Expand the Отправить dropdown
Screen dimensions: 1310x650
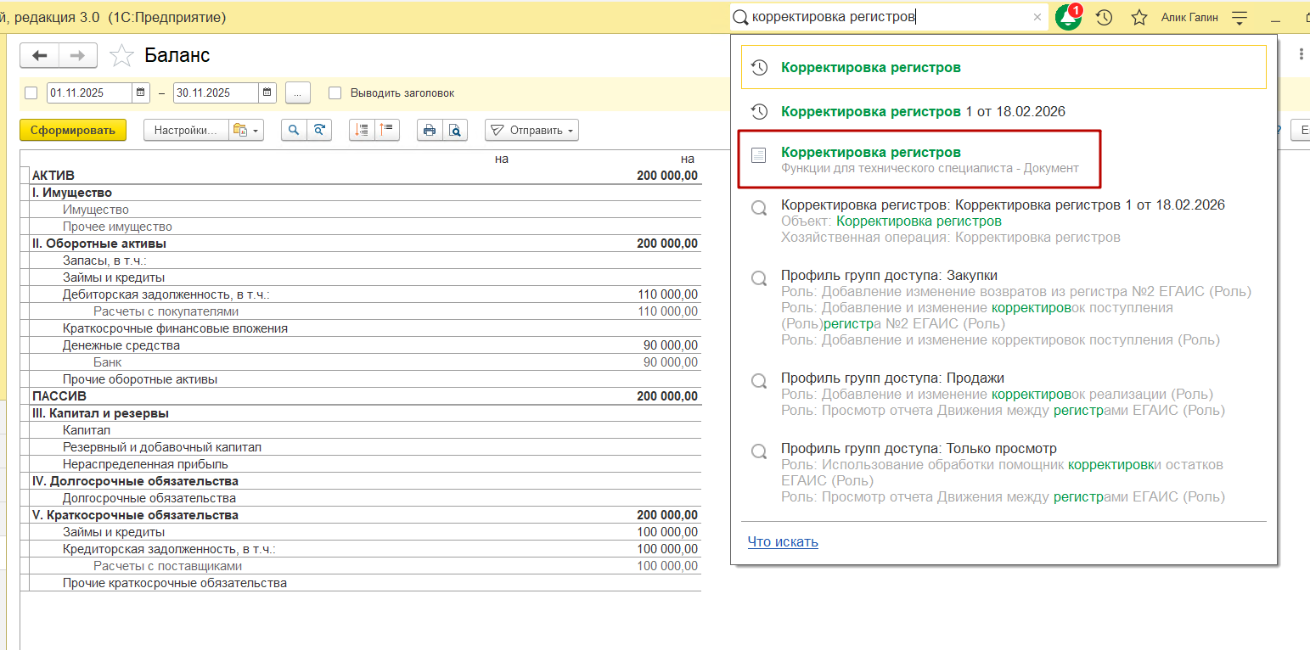(531, 130)
